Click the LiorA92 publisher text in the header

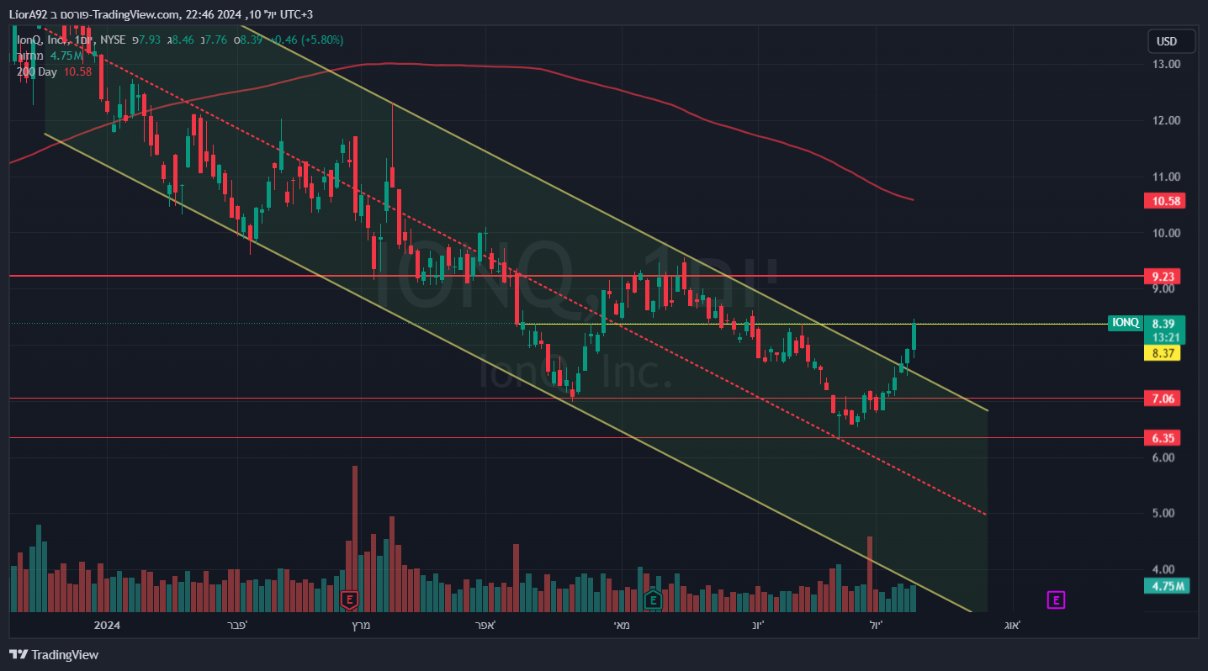coord(27,14)
